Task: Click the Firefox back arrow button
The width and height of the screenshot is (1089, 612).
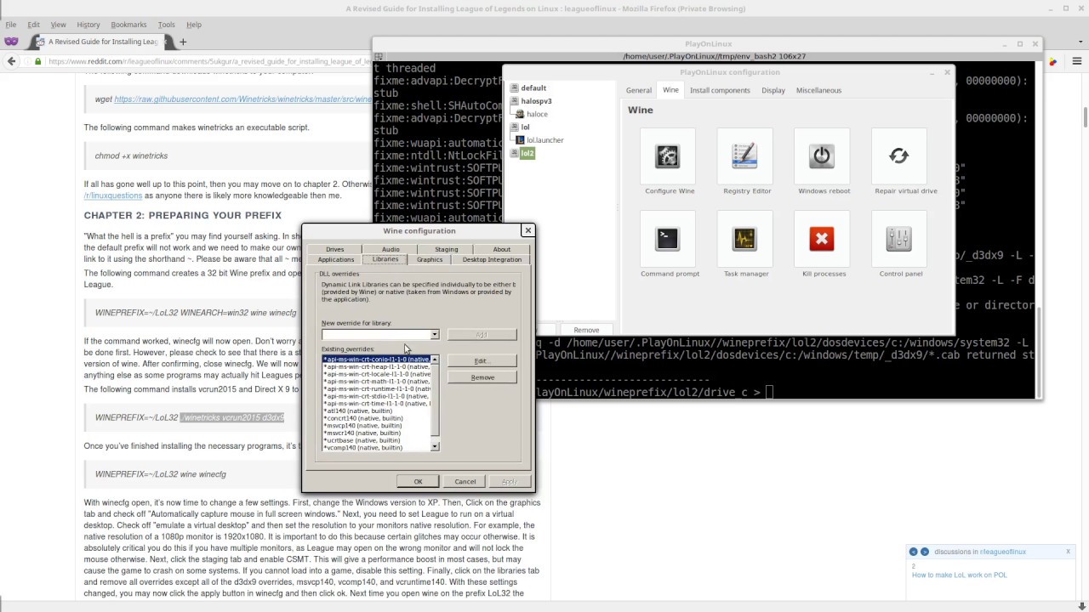Action: pyautogui.click(x=11, y=61)
